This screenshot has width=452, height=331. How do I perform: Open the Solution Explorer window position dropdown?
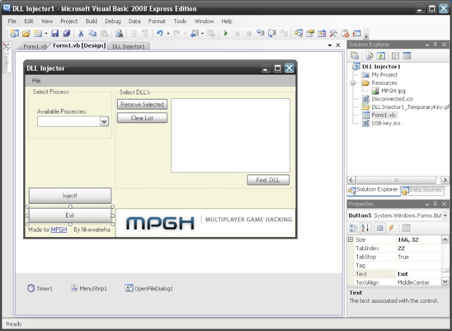[x=427, y=45]
